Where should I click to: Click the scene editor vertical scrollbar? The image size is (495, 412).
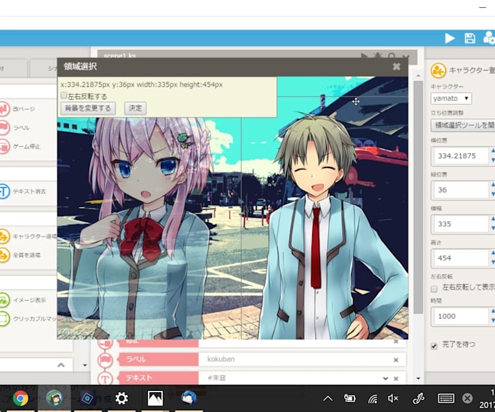418,197
